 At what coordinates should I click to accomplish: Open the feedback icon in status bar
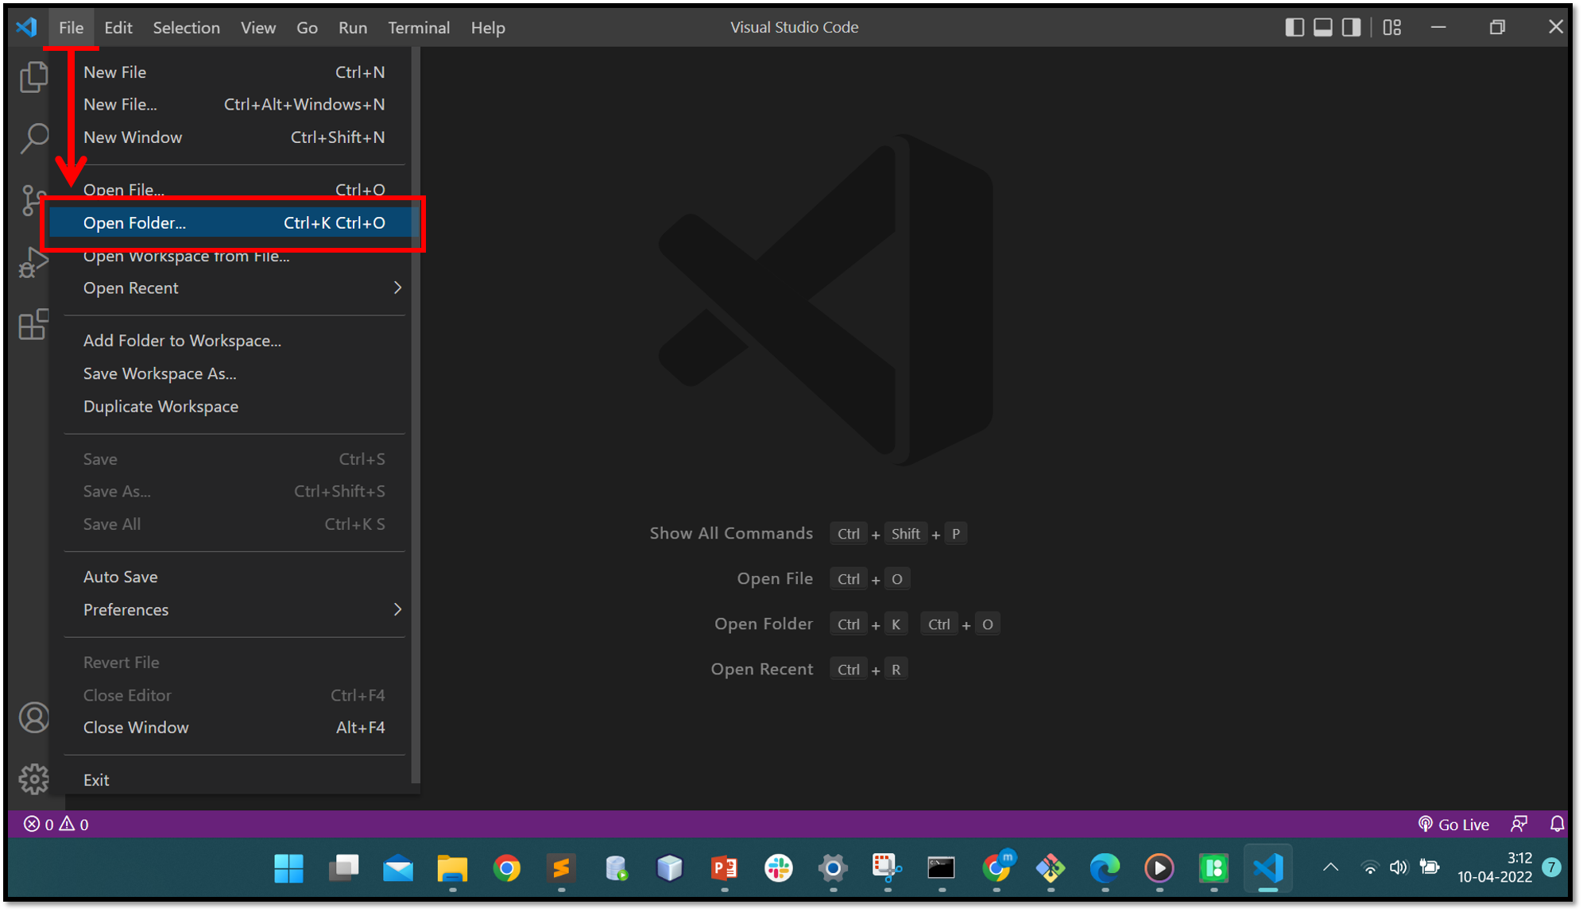click(x=1519, y=824)
